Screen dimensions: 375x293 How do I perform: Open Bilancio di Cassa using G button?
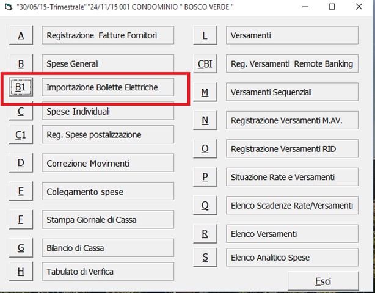21,248
